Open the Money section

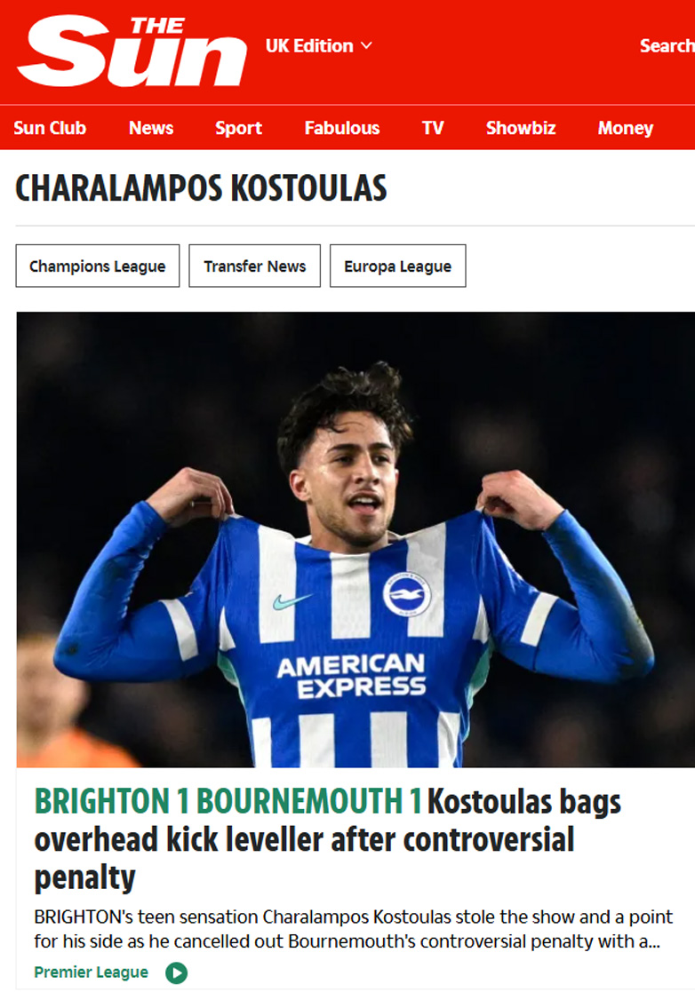pyautogui.click(x=625, y=128)
